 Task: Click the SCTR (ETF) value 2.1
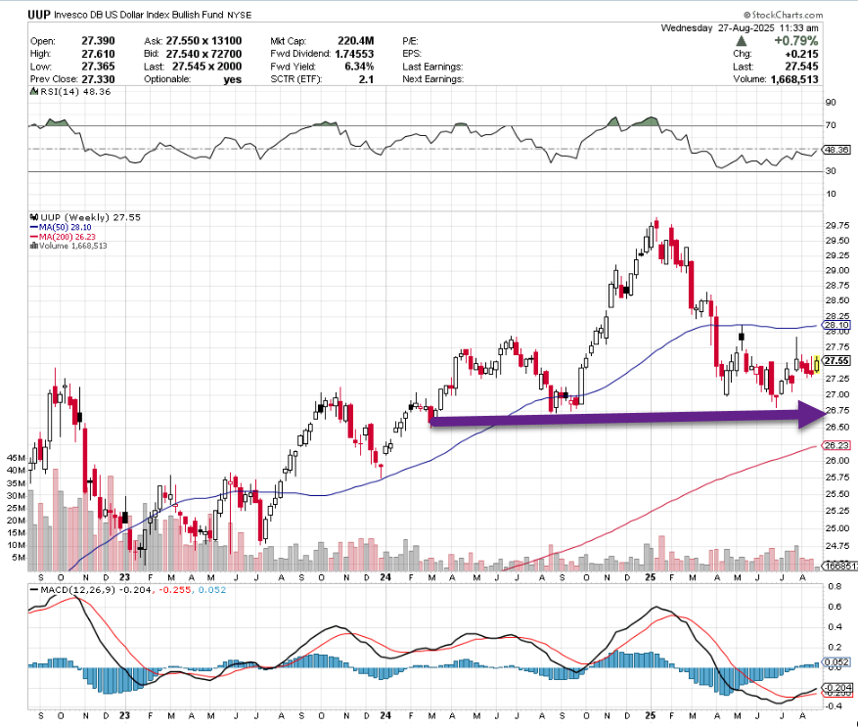[x=367, y=79]
